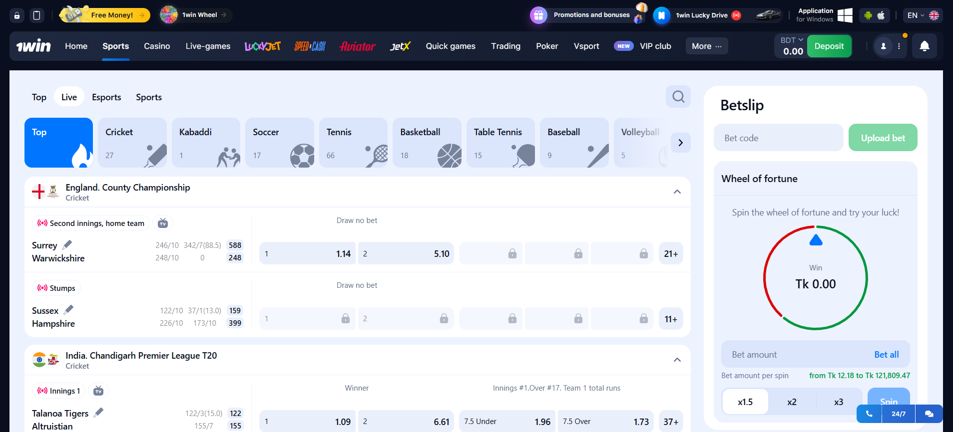Collapse England County Championship section
The image size is (953, 432).
(x=677, y=192)
